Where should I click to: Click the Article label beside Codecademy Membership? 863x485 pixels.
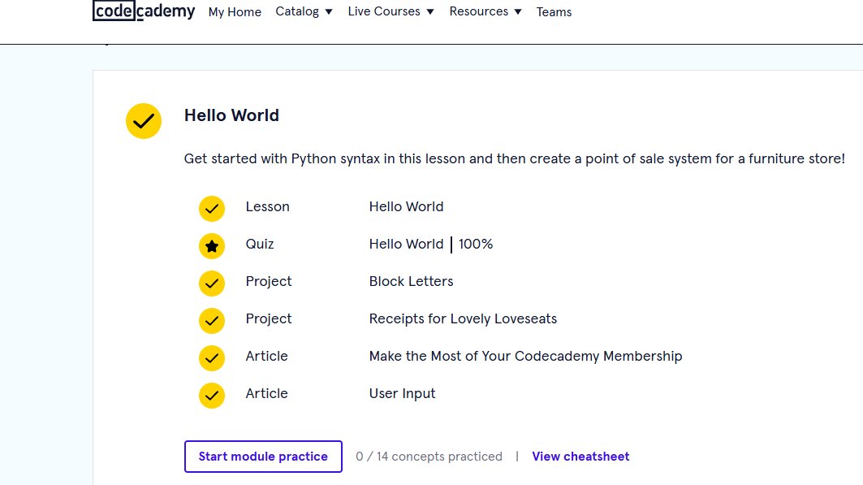(266, 356)
